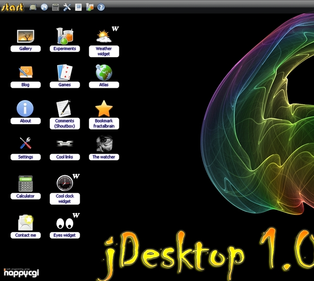Open the Blog notebook icon

tap(26, 72)
